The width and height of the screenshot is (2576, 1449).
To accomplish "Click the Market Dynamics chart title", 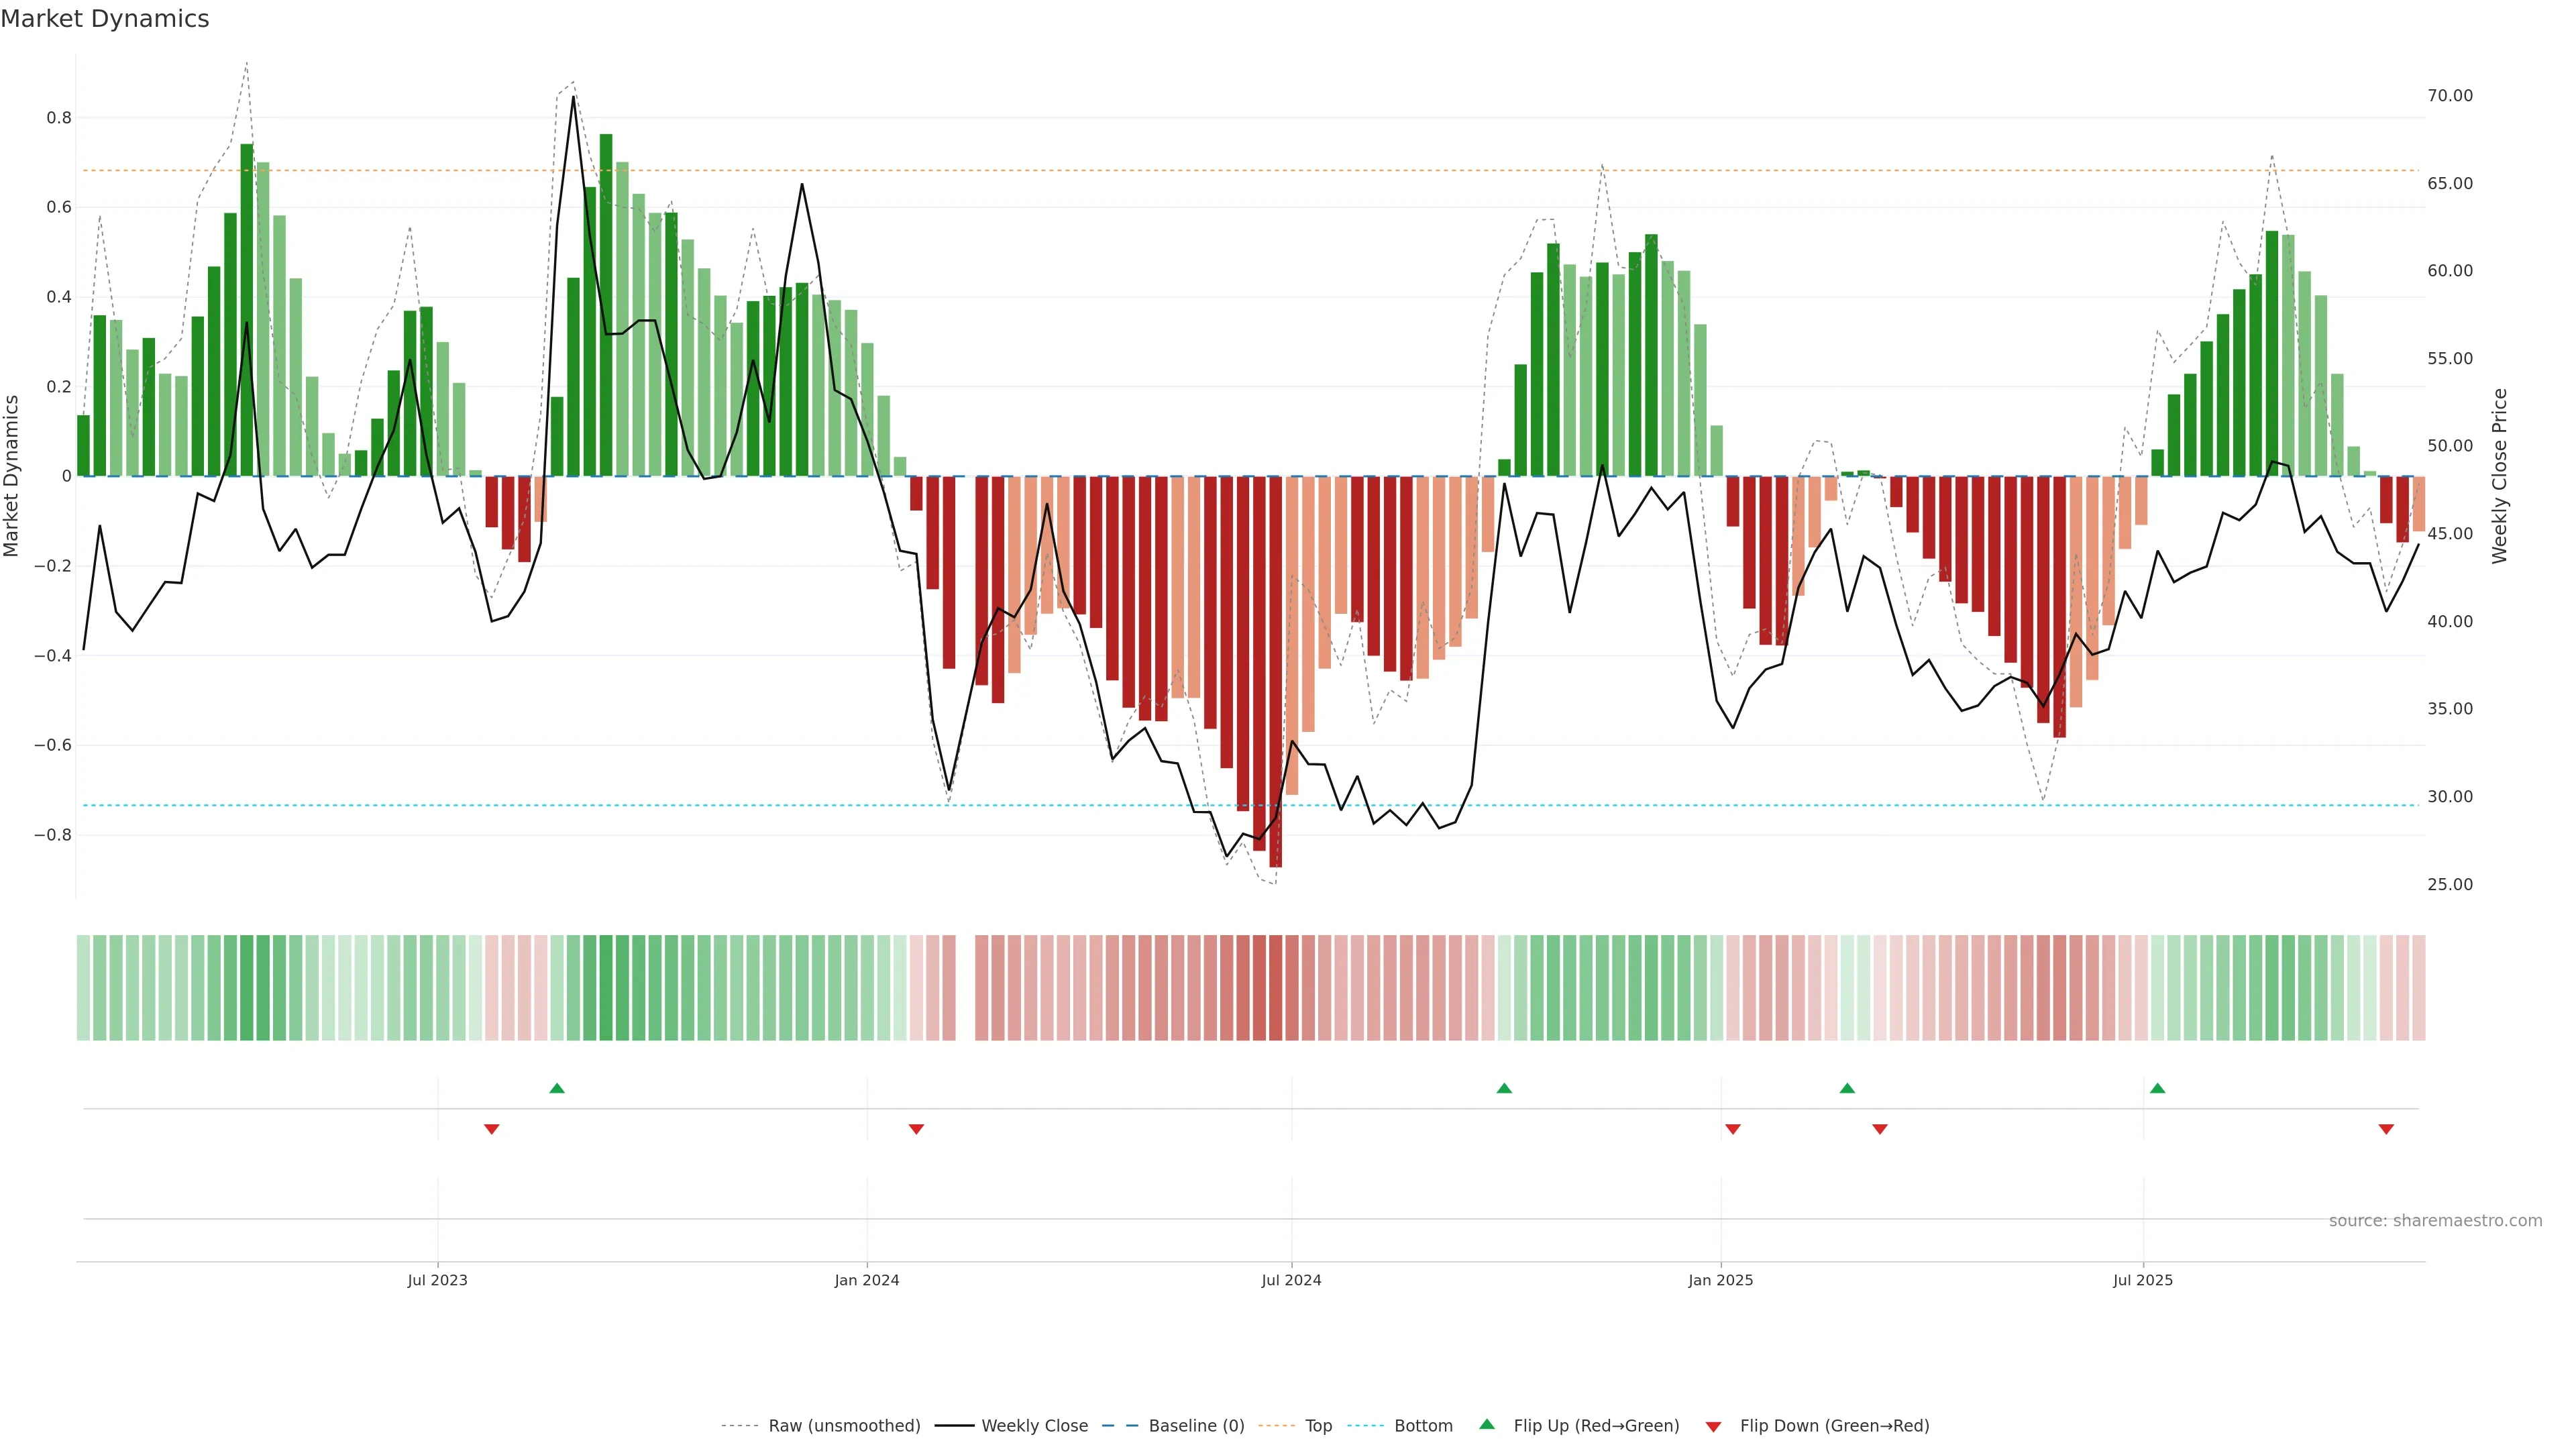I will click(x=105, y=19).
